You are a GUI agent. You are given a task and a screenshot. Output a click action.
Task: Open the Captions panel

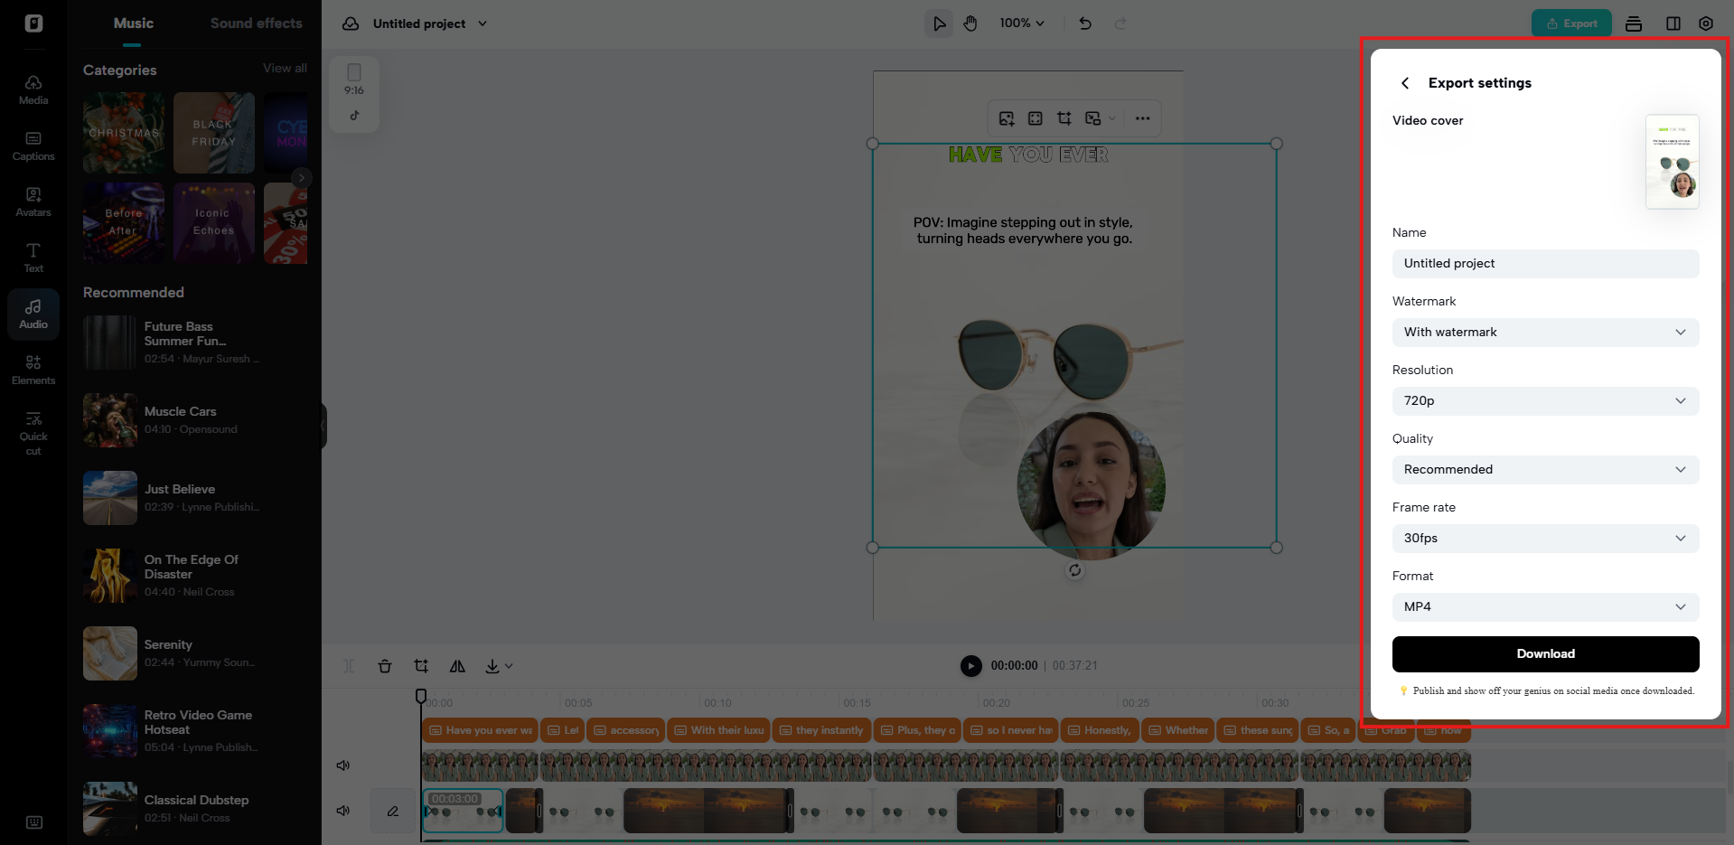(33, 146)
